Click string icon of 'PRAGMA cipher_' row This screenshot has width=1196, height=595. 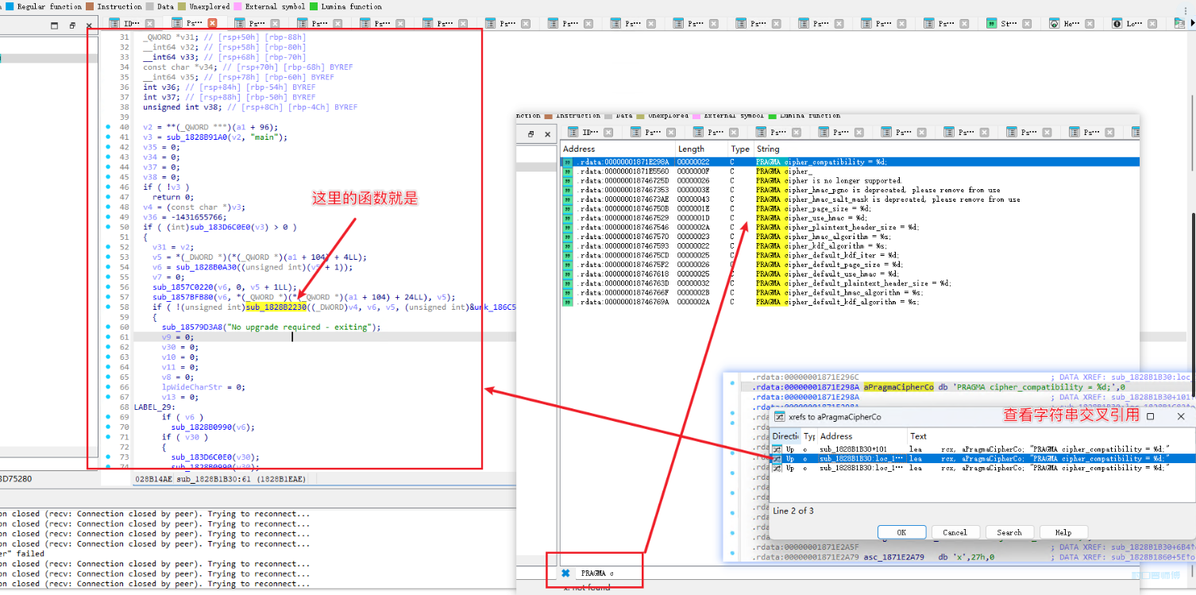[568, 172]
